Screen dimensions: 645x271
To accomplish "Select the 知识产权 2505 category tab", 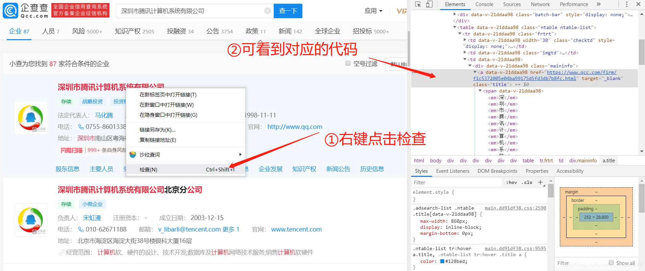I will click(x=134, y=31).
